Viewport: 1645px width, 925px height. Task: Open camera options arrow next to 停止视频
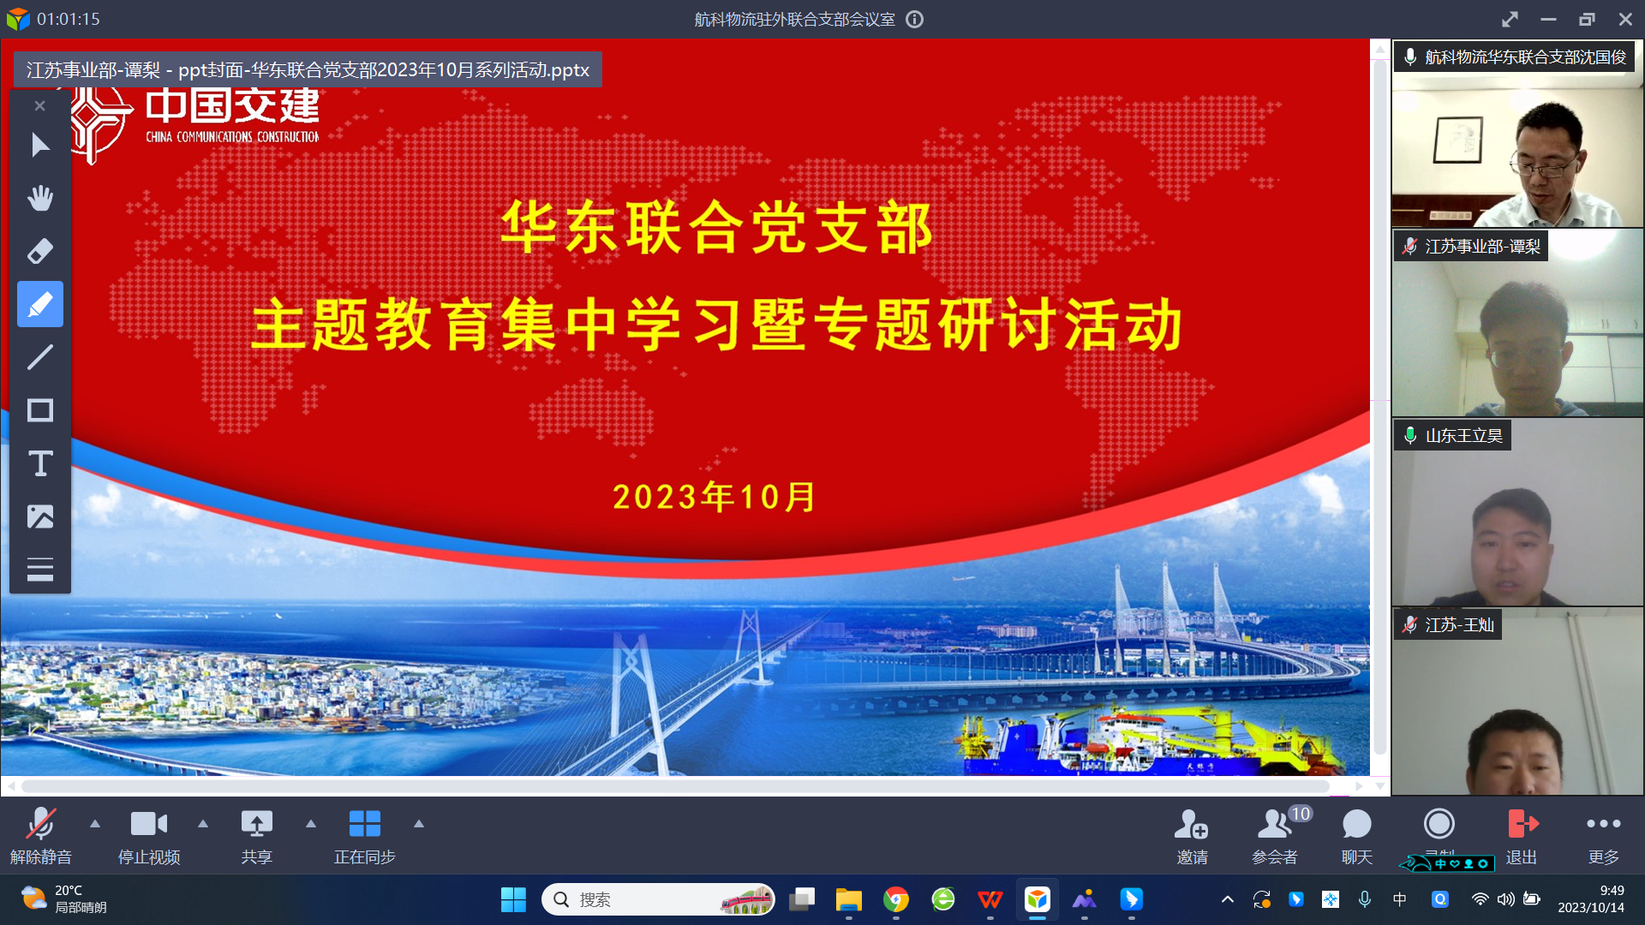[203, 824]
